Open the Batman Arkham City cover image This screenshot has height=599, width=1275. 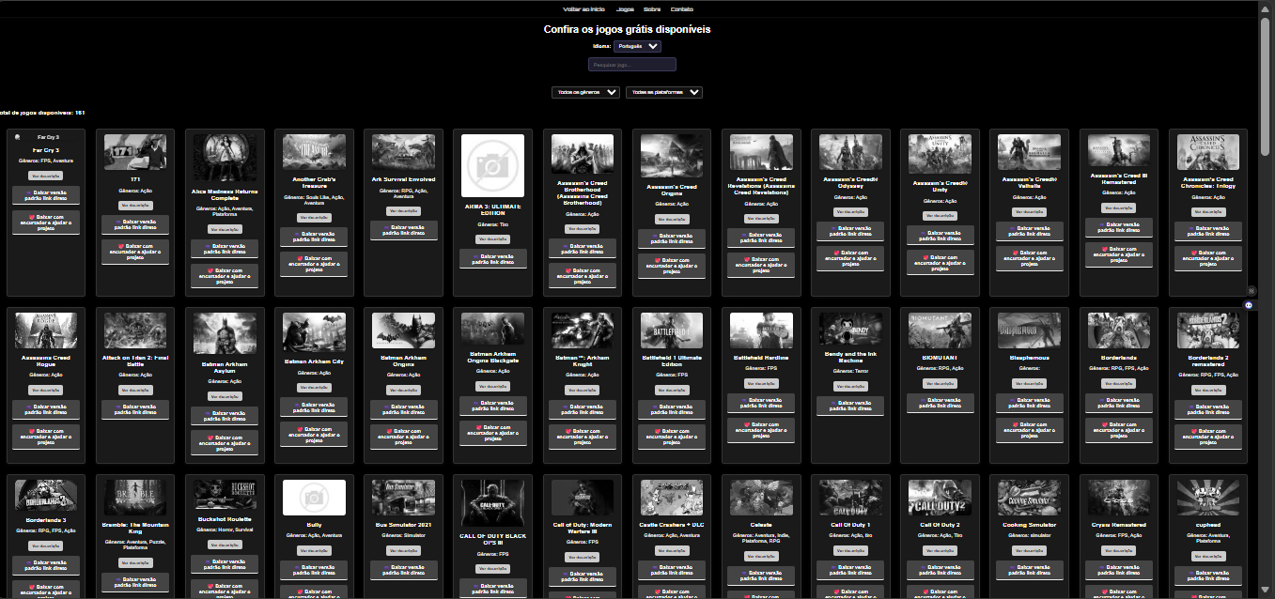coord(315,330)
